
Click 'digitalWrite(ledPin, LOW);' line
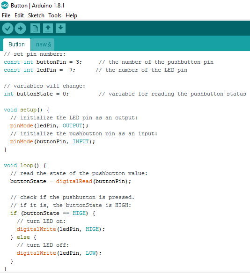(59, 253)
